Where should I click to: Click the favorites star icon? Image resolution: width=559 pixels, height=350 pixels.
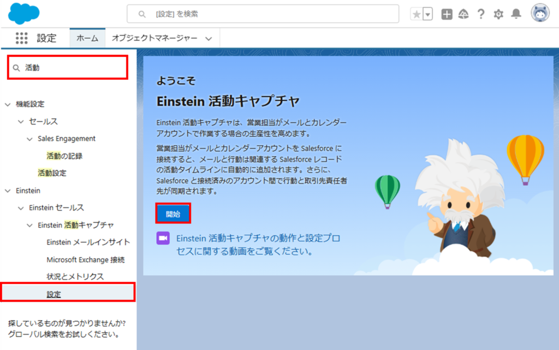point(417,14)
